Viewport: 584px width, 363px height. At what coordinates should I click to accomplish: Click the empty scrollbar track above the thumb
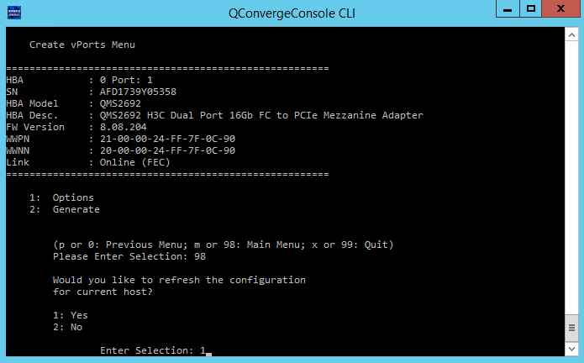571,178
